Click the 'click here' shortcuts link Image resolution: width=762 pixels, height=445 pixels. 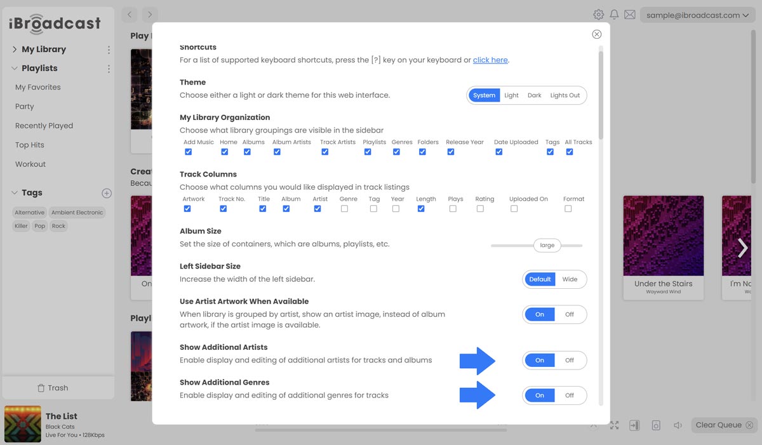coord(490,60)
